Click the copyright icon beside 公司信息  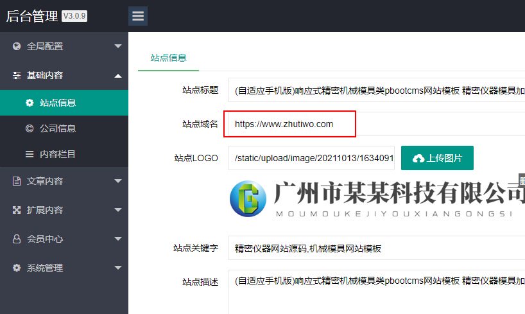click(x=29, y=128)
